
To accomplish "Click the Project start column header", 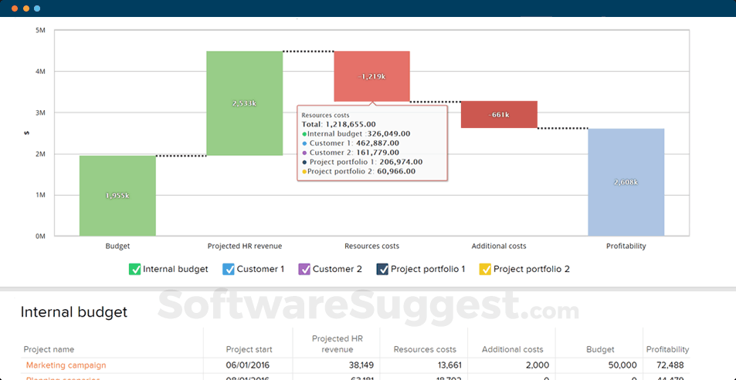I will 250,349.
